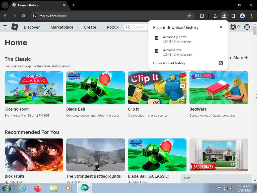Image resolution: width=257 pixels, height=193 pixels.
Task: Open account.htm file icon in downloads
Action: pos(157,51)
